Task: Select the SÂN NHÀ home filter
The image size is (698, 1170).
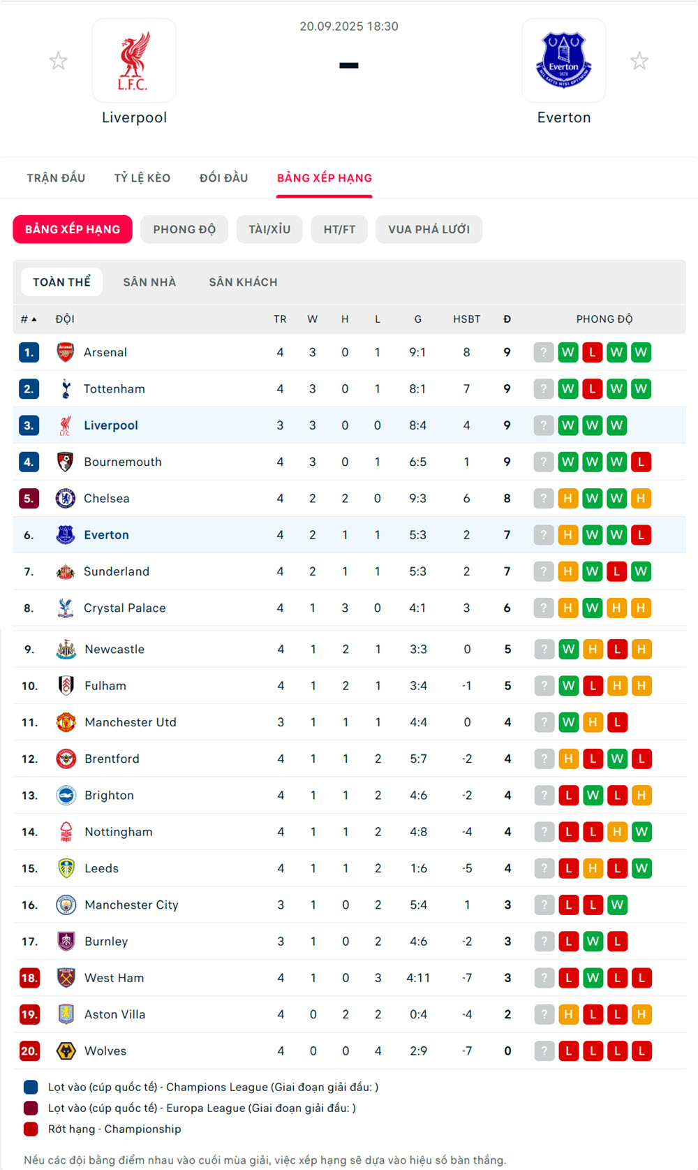Action: click(x=149, y=282)
